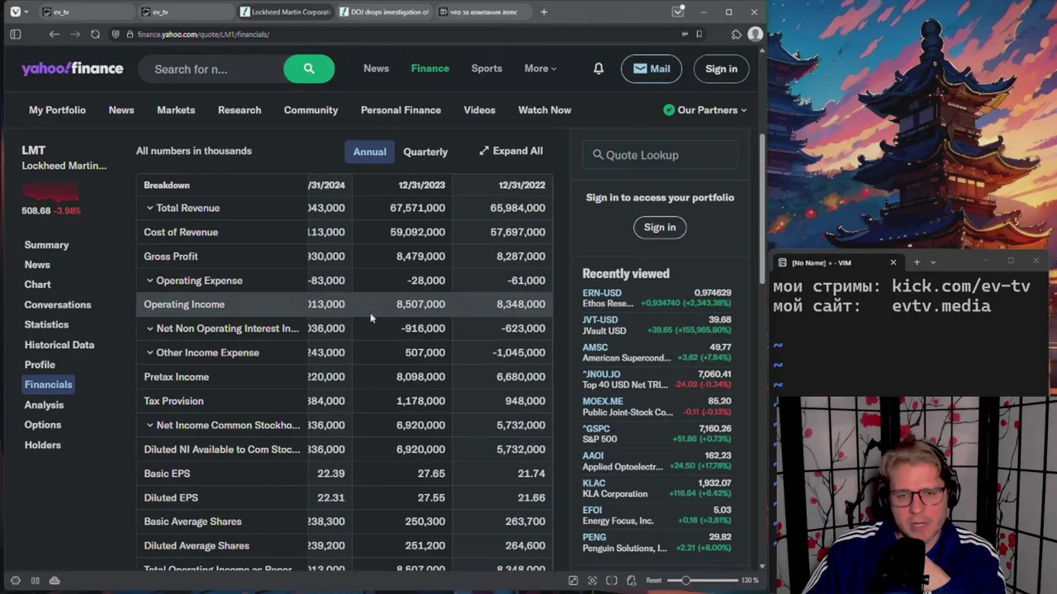Screen dimensions: 1057x594
Task: Click Expand All rows
Action: 510,151
